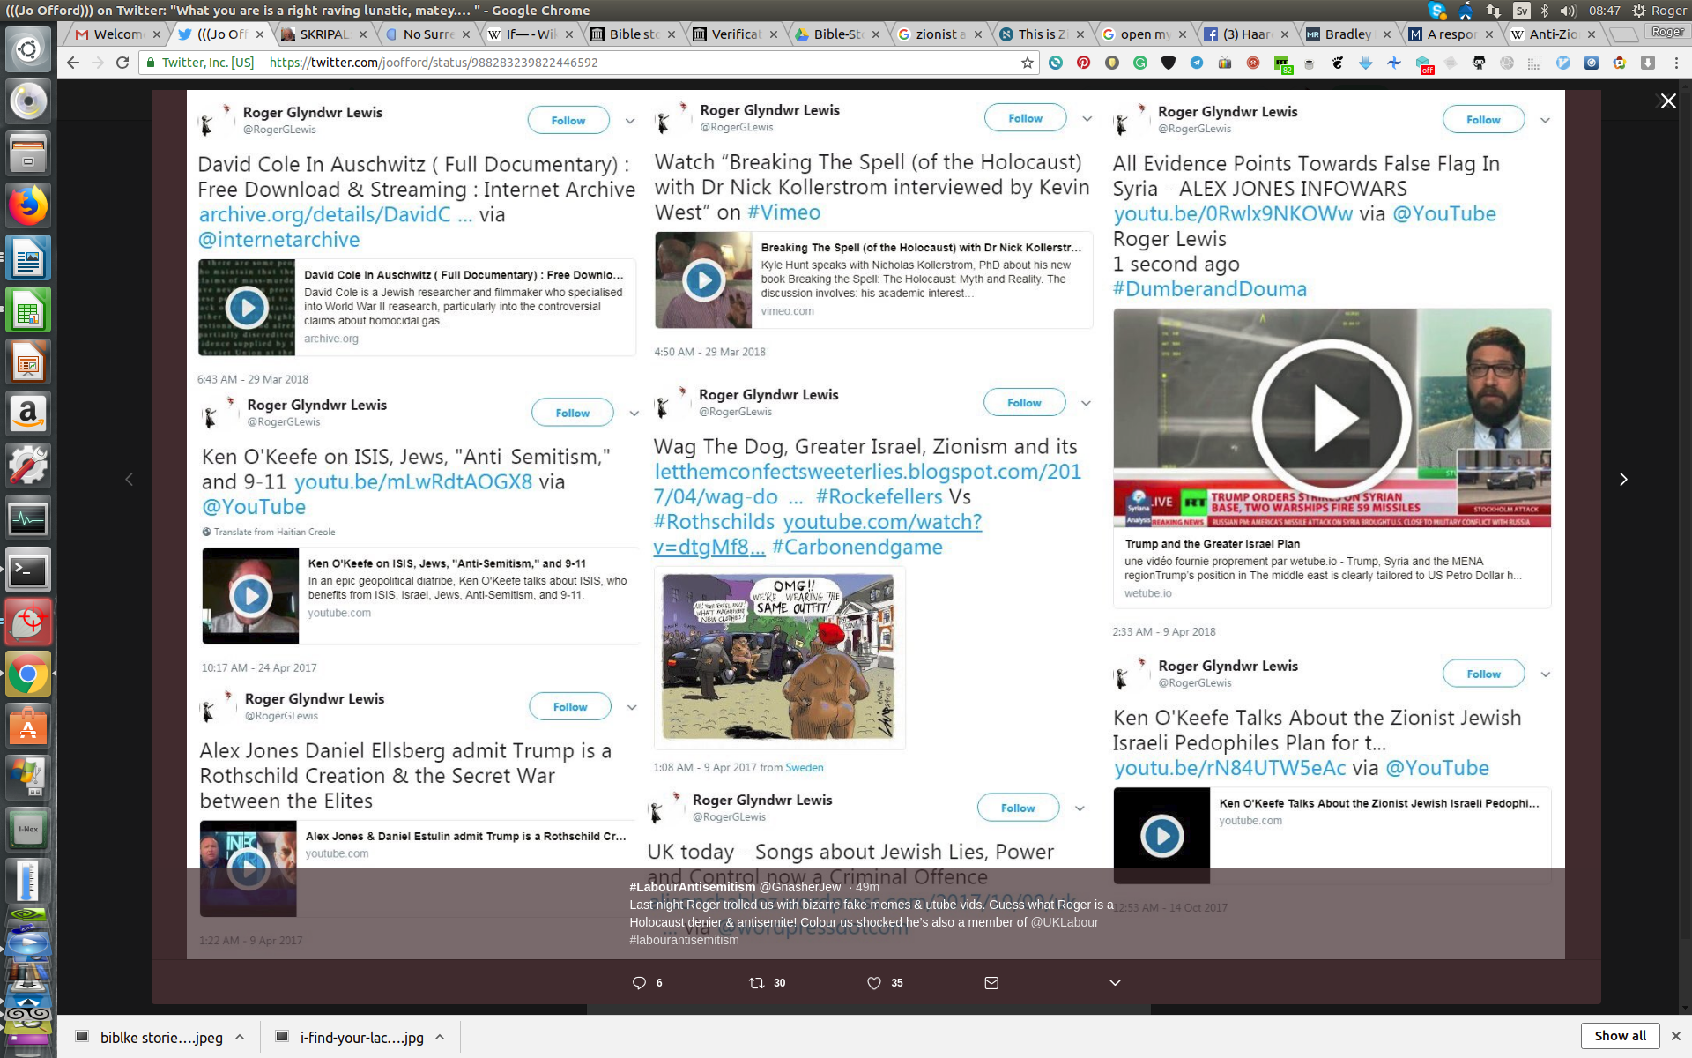Close the Verificat tab

click(774, 34)
